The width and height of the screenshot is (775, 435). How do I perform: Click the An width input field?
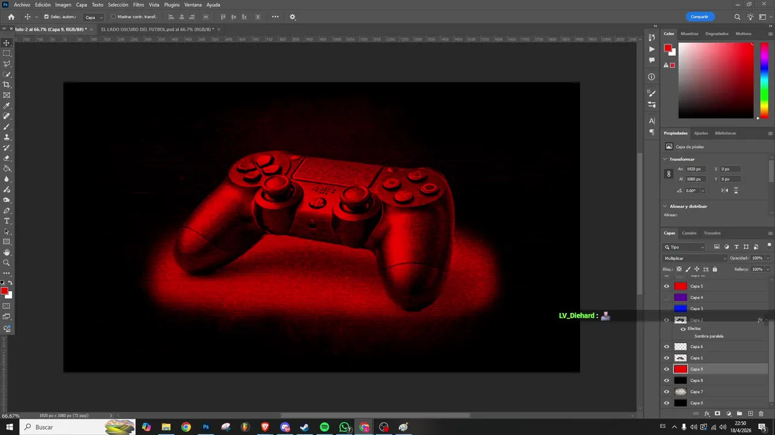694,169
